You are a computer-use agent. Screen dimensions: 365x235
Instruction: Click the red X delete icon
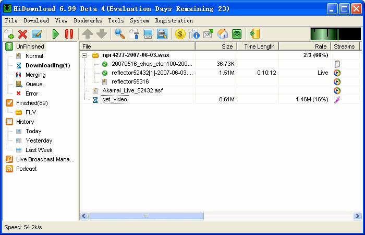click(x=22, y=34)
